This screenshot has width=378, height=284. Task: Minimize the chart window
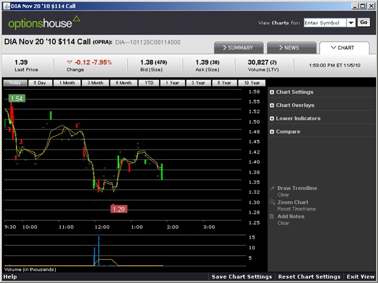[354, 6]
